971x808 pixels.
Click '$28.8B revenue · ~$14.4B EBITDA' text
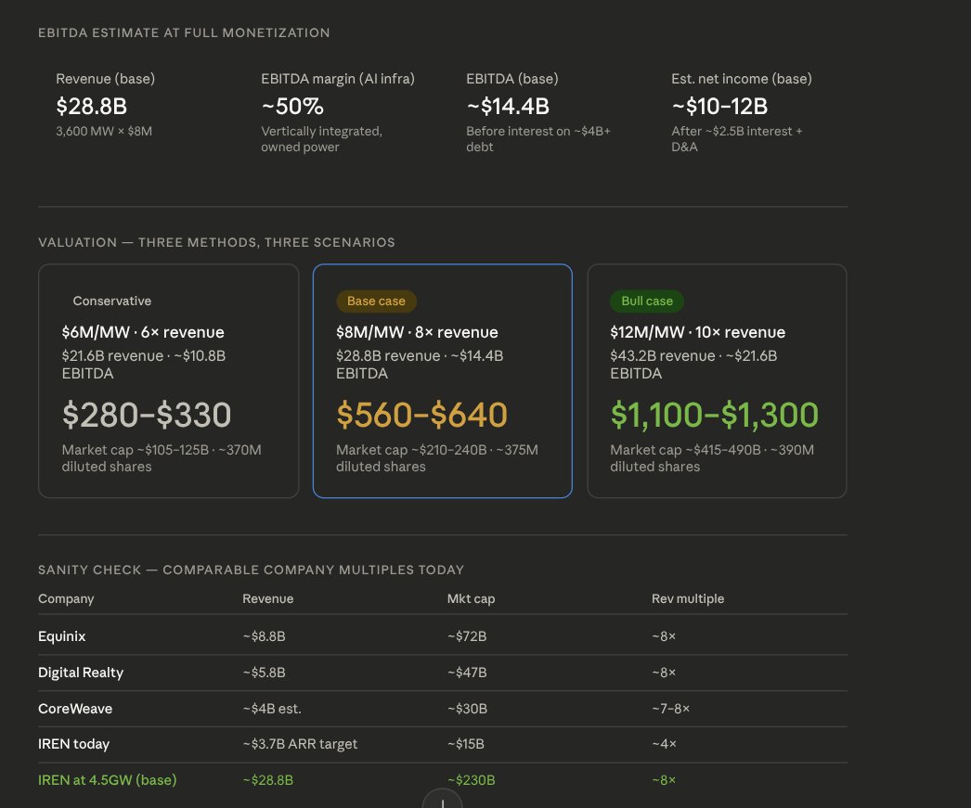point(420,365)
